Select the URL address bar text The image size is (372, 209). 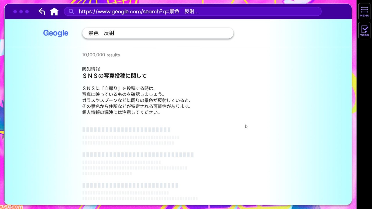point(139,12)
